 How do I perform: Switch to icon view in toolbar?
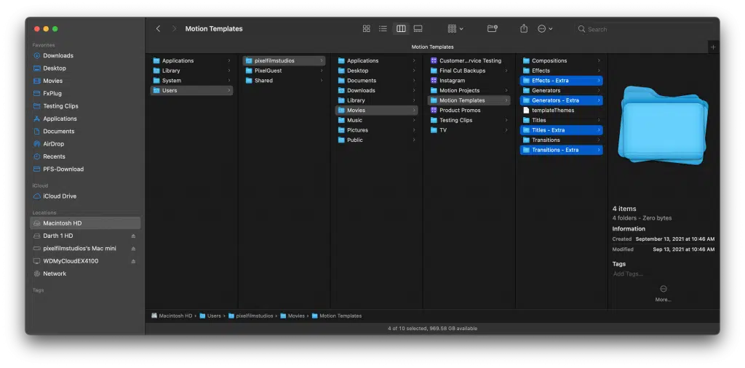[x=367, y=29]
